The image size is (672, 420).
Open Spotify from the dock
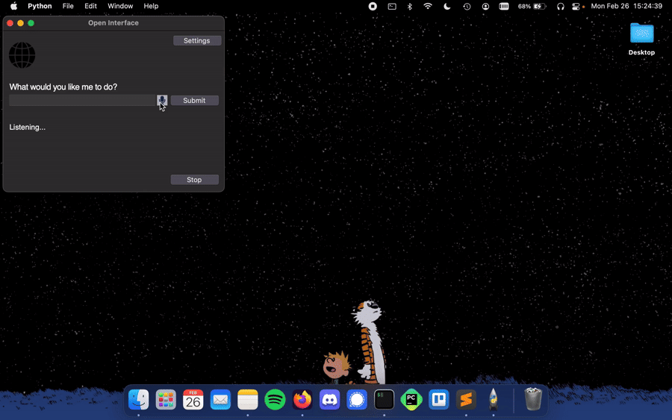coord(275,399)
